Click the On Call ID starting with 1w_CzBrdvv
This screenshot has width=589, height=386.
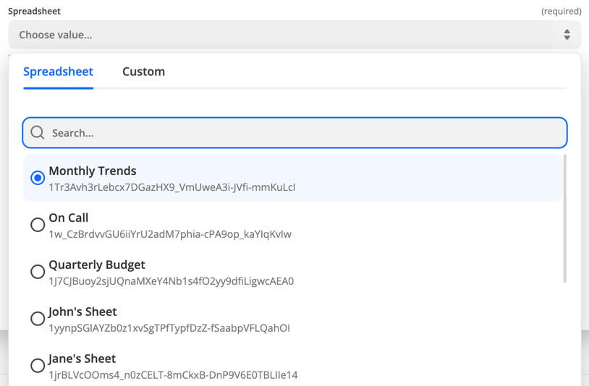pyautogui.click(x=170, y=234)
